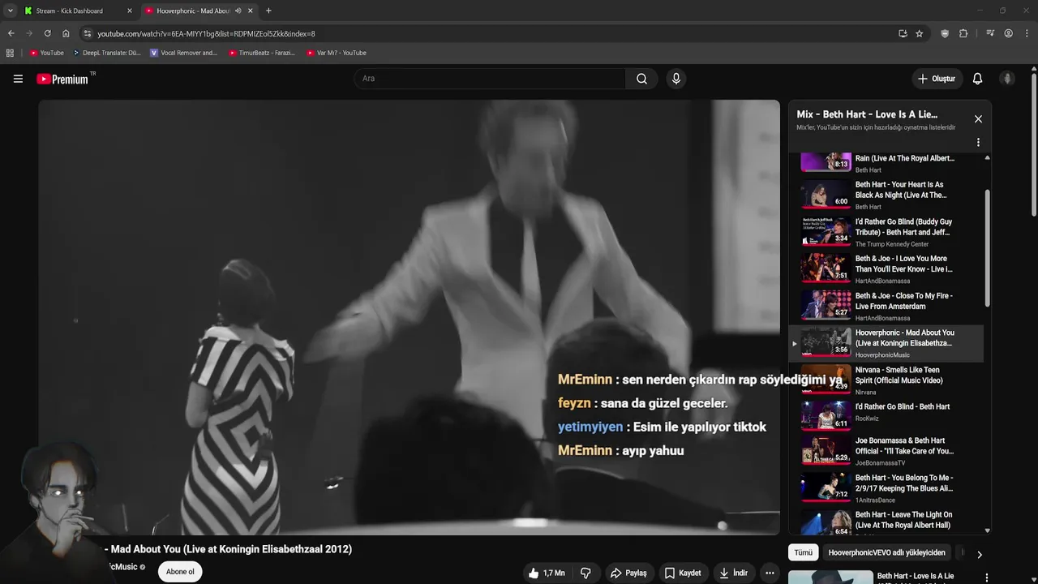Click install or cast icon in address bar
Image resolution: width=1038 pixels, height=584 pixels.
tap(903, 33)
